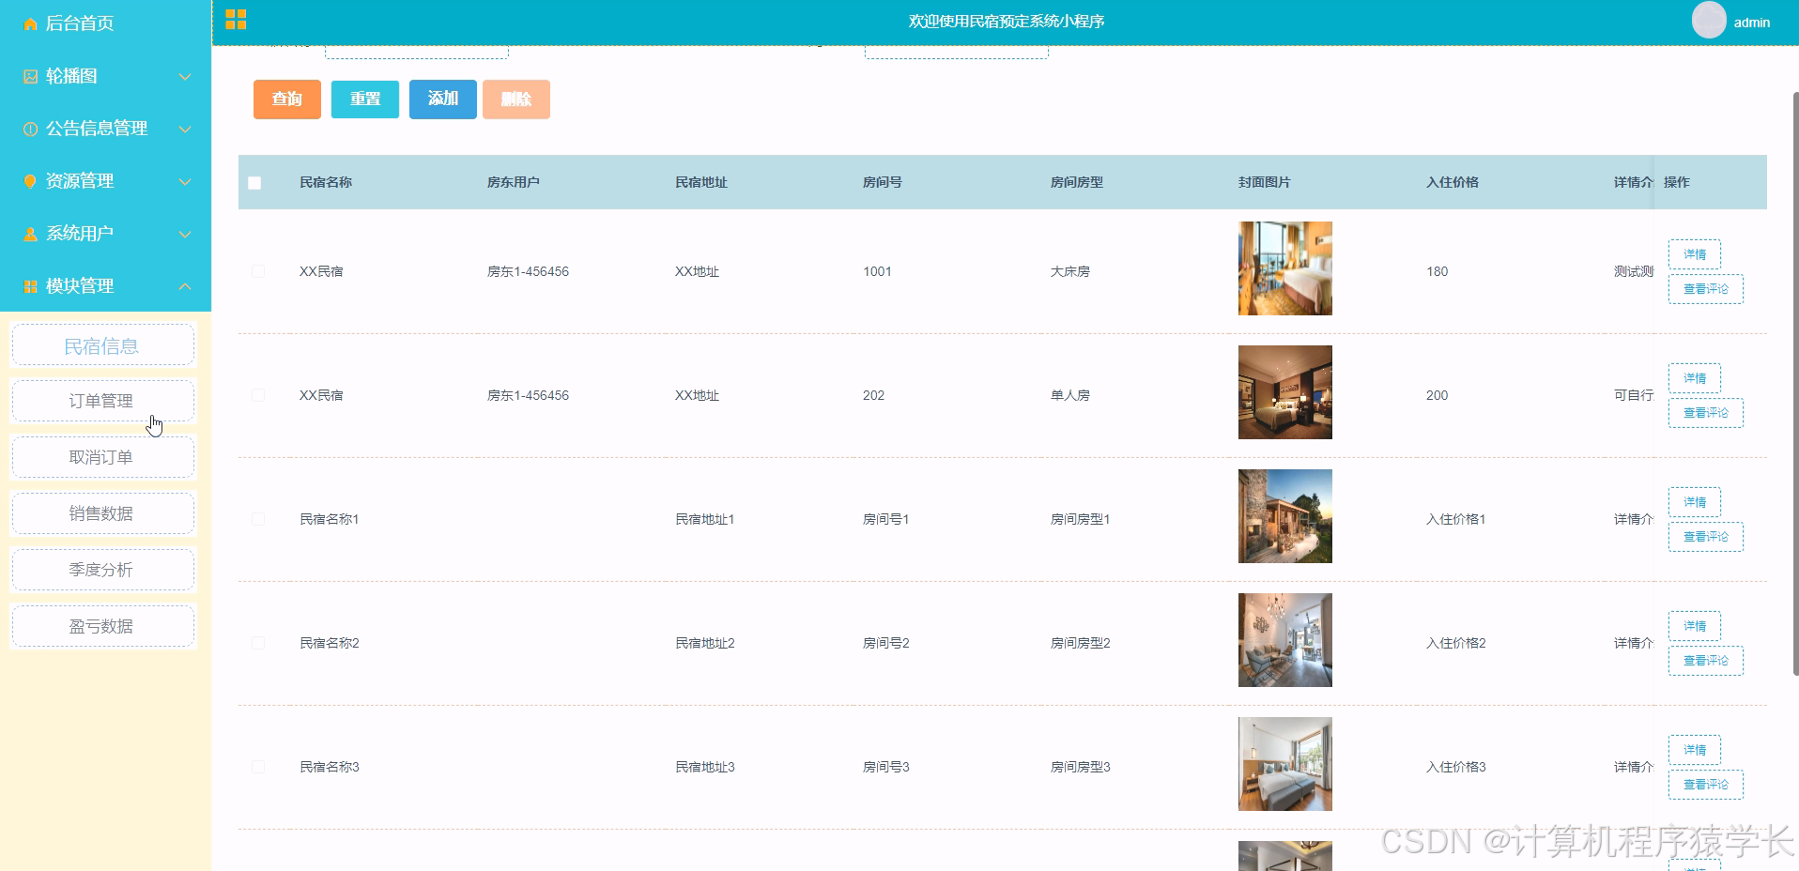Open 查看评论 for 民宿名称2

[x=1706, y=661]
